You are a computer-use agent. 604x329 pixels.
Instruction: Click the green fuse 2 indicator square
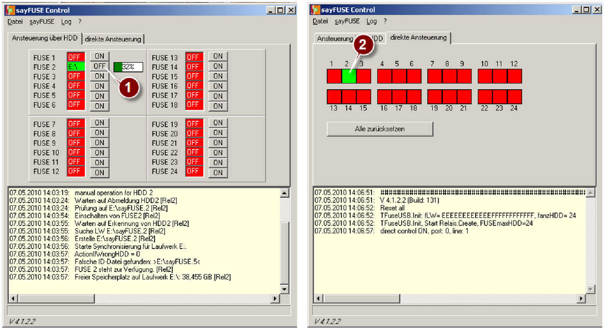click(x=349, y=76)
